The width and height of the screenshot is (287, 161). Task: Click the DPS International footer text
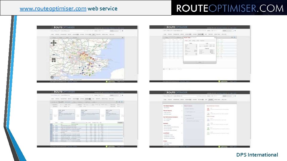257,155
